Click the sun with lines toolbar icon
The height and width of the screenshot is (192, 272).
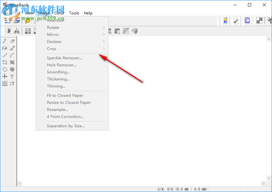point(225,21)
